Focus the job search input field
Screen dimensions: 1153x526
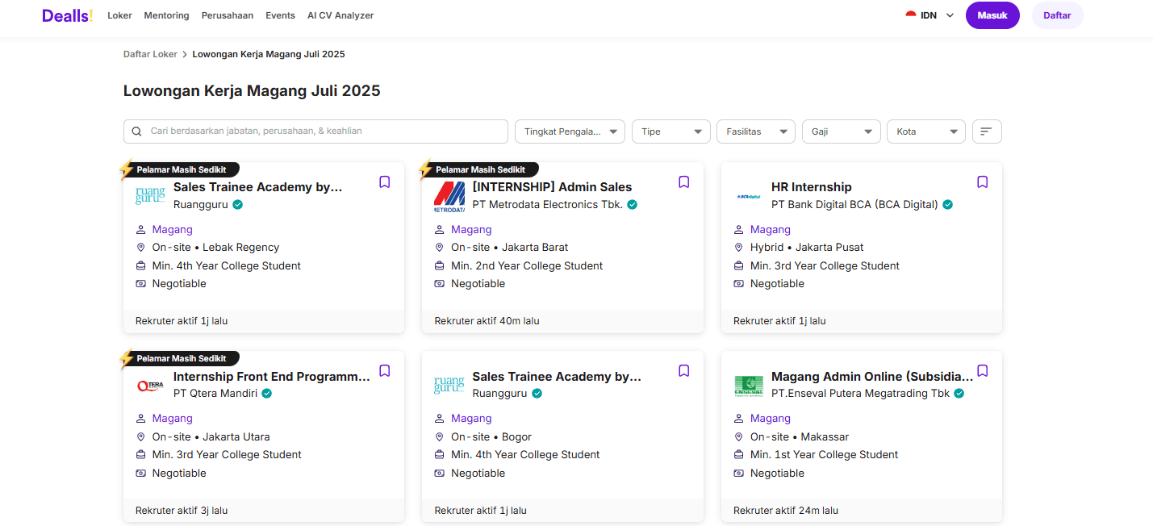pyautogui.click(x=315, y=131)
